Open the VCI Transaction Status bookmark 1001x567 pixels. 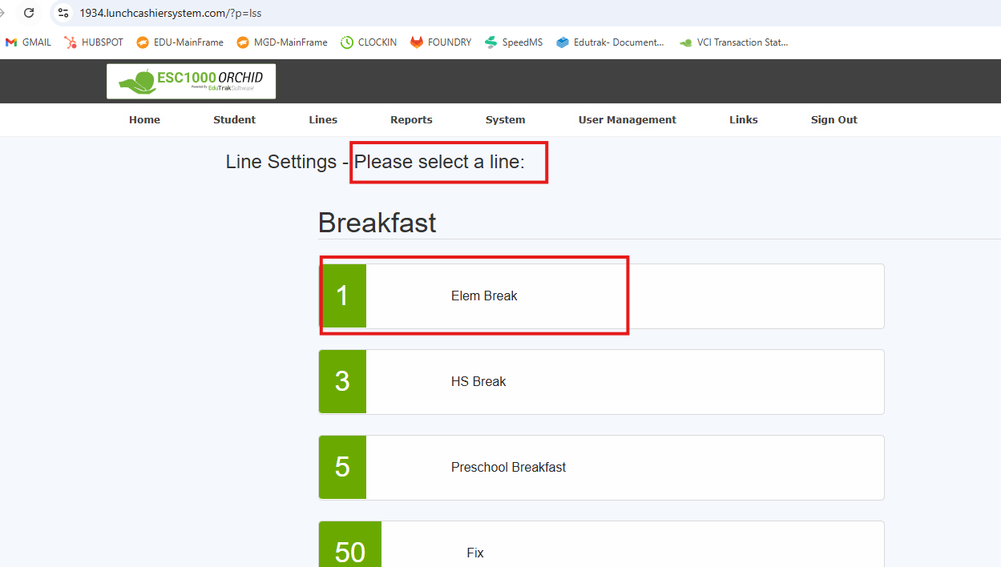(733, 42)
